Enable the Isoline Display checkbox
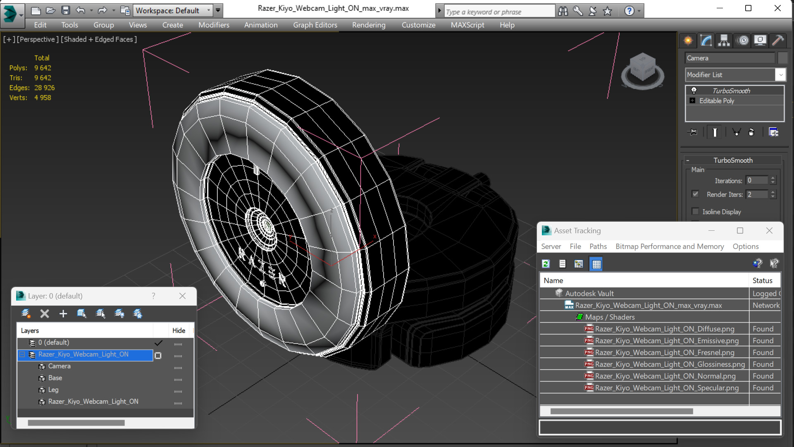 pyautogui.click(x=696, y=212)
